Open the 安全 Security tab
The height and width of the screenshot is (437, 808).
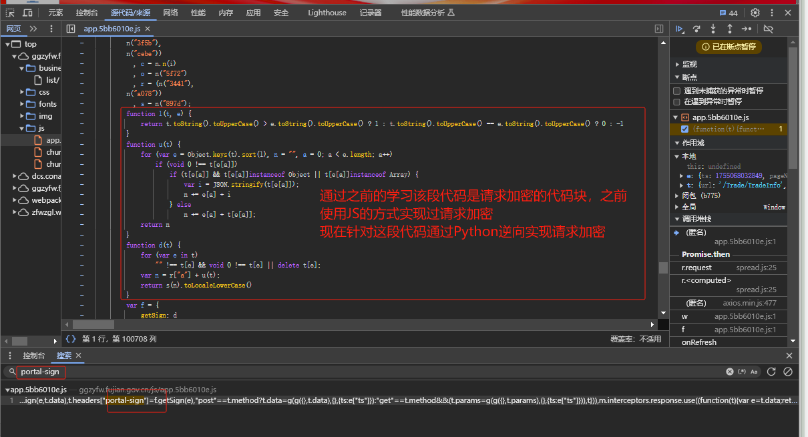[x=281, y=13]
